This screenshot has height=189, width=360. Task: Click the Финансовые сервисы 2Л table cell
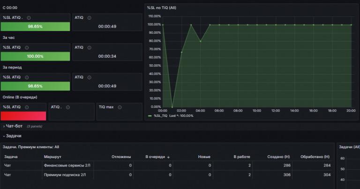[x=67, y=166]
